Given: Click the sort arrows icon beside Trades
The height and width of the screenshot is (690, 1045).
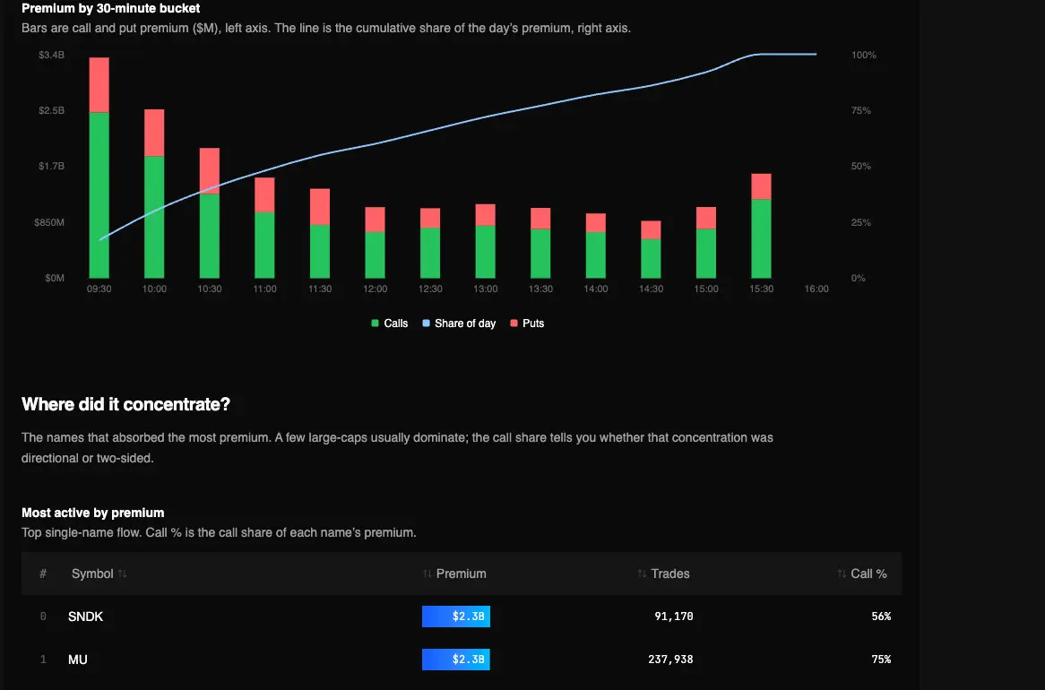Looking at the screenshot, I should tap(642, 574).
